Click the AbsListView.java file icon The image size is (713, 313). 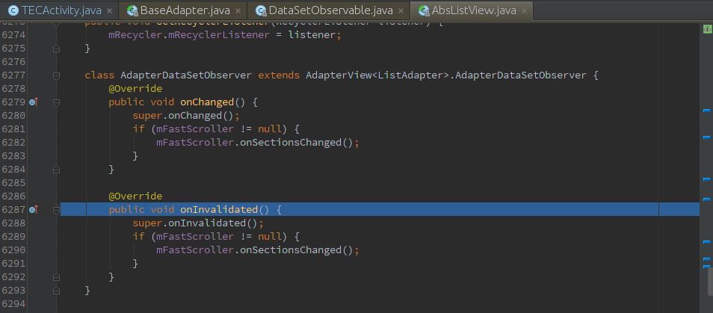tap(424, 10)
